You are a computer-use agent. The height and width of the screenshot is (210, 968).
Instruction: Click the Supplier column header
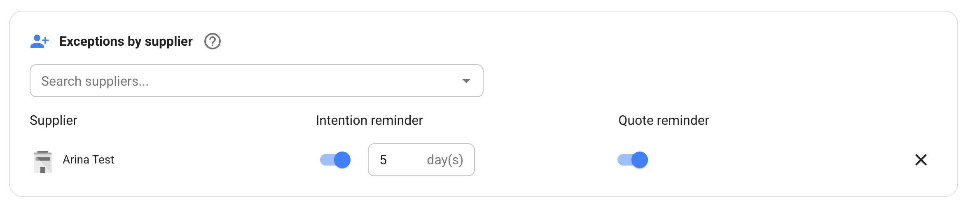click(x=54, y=120)
